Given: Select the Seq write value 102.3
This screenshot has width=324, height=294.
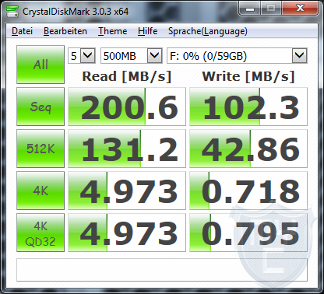Looking at the screenshot, I should pos(248,107).
